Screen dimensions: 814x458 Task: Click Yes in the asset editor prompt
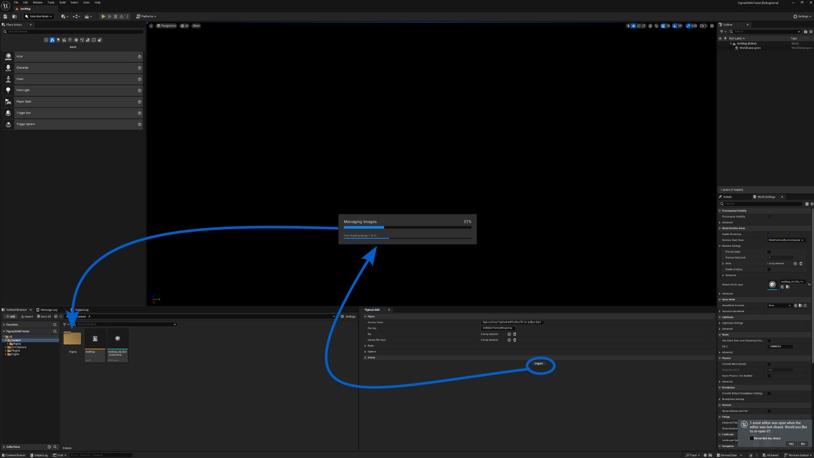coord(791,444)
